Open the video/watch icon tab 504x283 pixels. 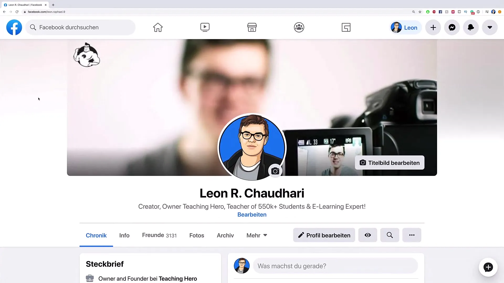(204, 27)
